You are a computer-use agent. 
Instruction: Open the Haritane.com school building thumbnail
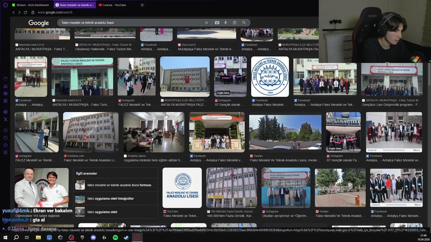pyautogui.click(x=91, y=132)
